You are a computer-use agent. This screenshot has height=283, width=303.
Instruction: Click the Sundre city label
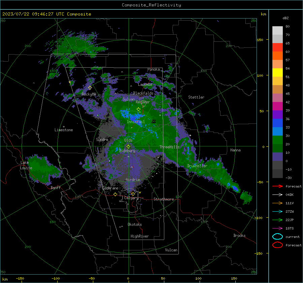click(102, 139)
